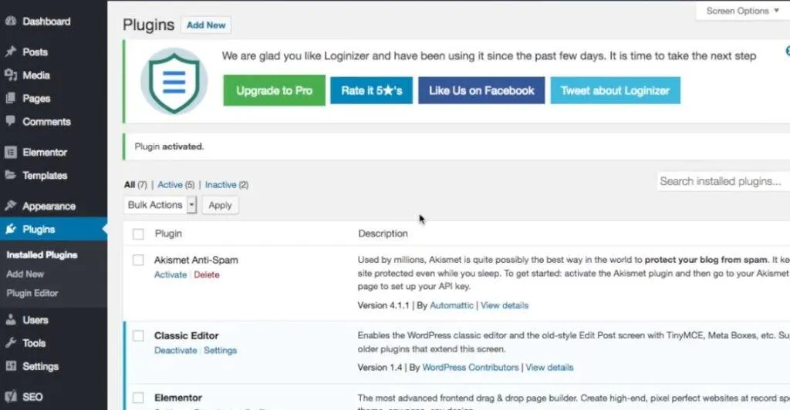Deactivate the Classic Editor plugin

(x=175, y=350)
